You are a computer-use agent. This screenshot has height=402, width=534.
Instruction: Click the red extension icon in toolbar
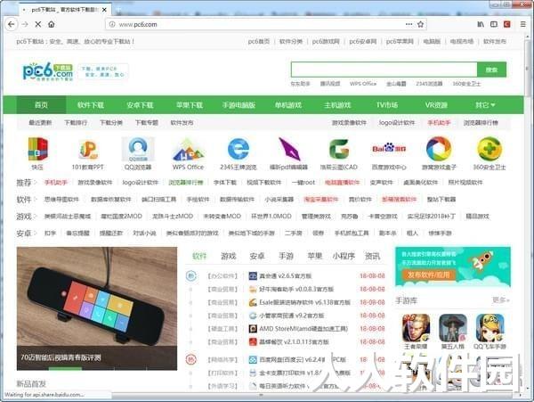click(507, 24)
